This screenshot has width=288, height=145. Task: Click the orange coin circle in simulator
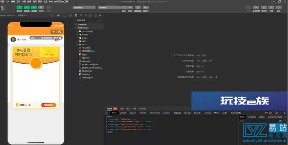point(36,63)
